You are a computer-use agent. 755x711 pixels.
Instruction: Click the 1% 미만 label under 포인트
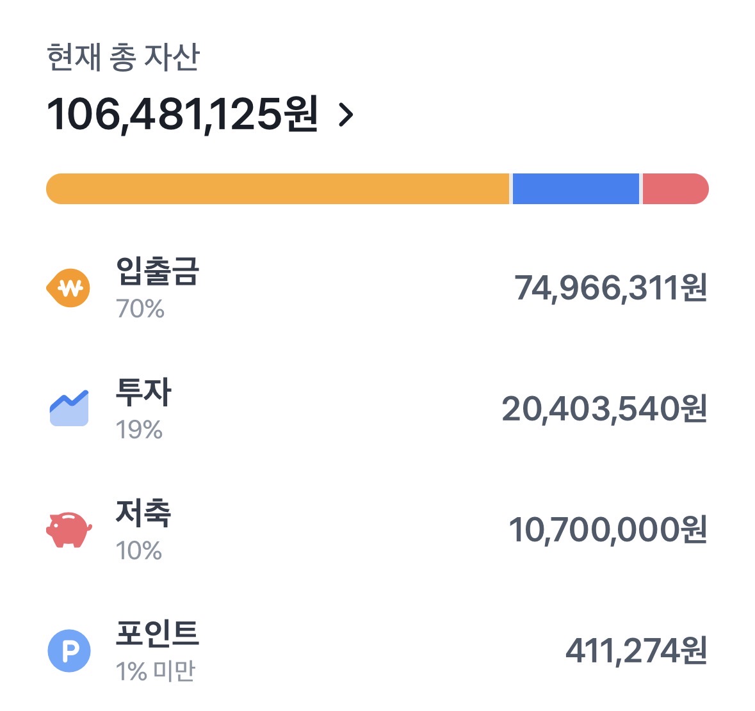click(155, 671)
